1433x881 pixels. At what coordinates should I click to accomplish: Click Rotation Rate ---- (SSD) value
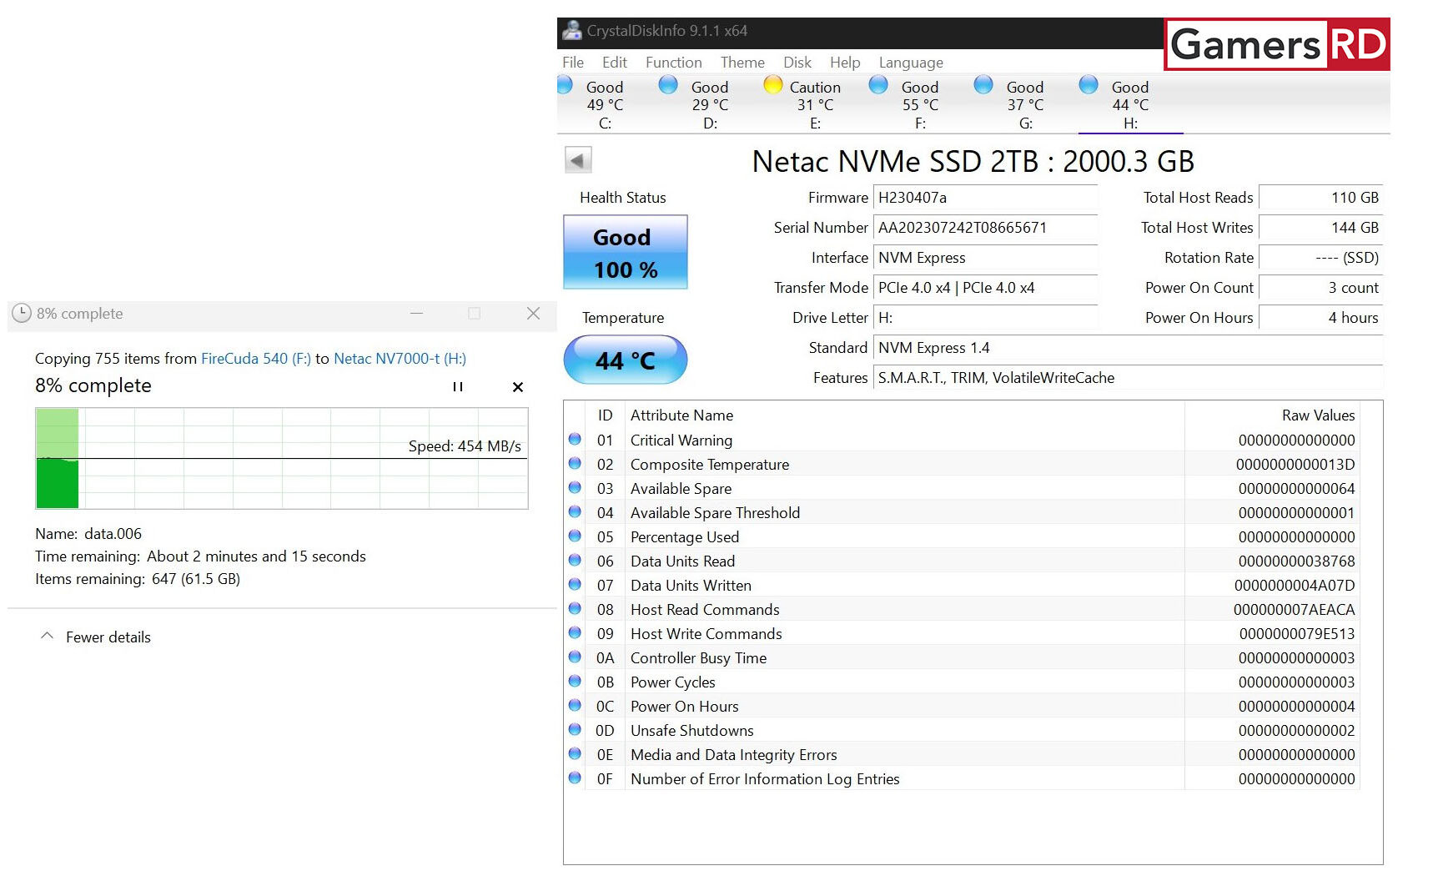tap(1320, 258)
